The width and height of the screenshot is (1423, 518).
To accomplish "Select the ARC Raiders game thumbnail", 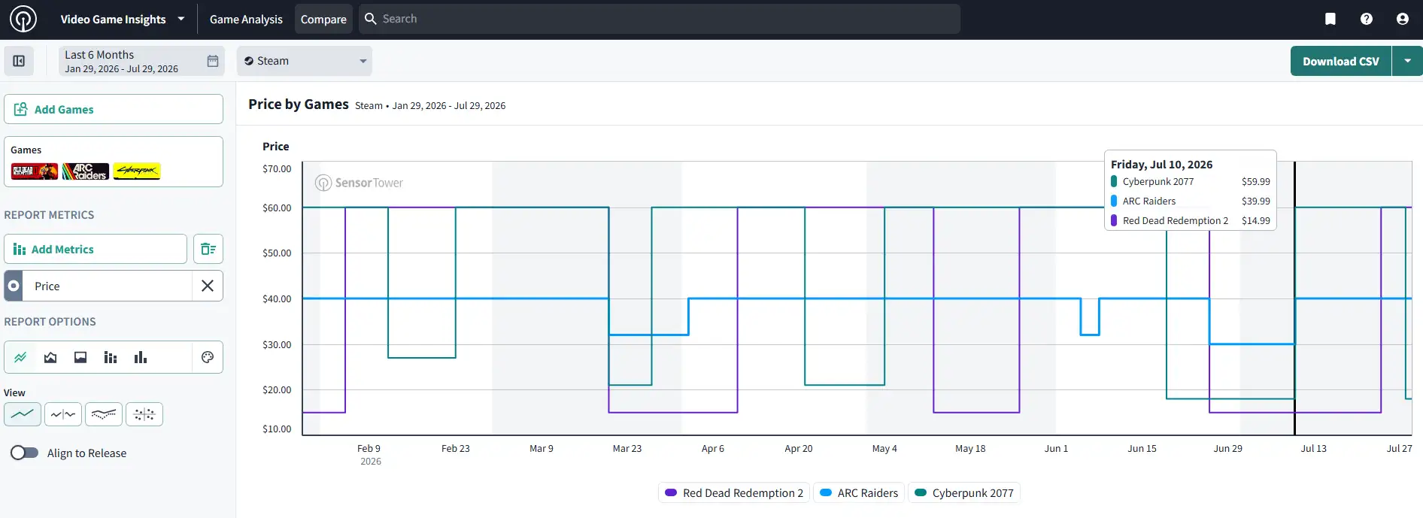I will (x=86, y=171).
